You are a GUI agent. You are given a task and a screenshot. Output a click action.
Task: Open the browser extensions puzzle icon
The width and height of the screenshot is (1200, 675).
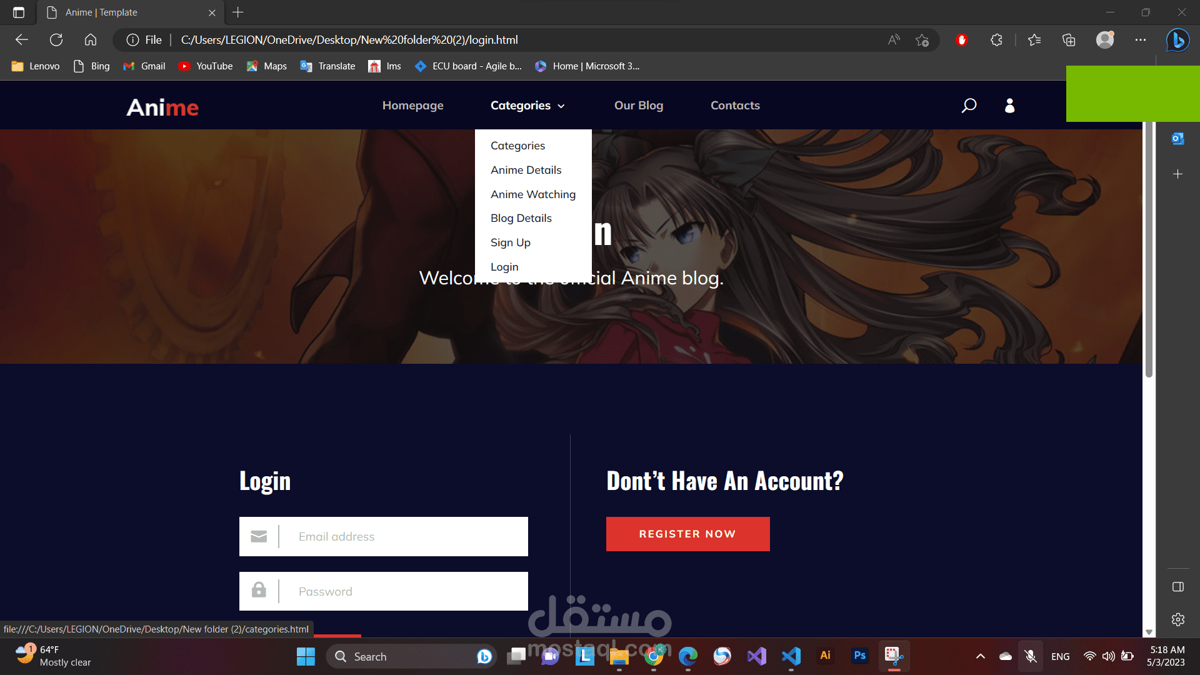[x=996, y=40]
